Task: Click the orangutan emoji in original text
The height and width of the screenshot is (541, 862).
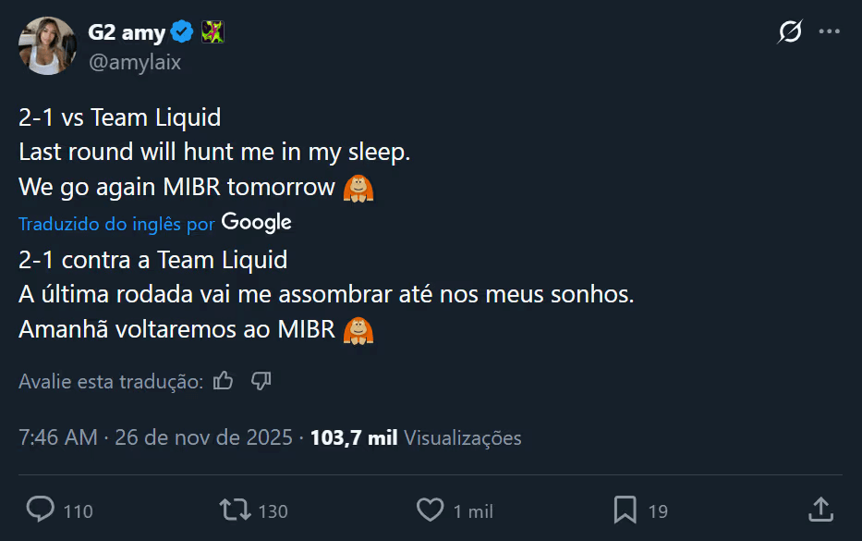Action: 358,188
